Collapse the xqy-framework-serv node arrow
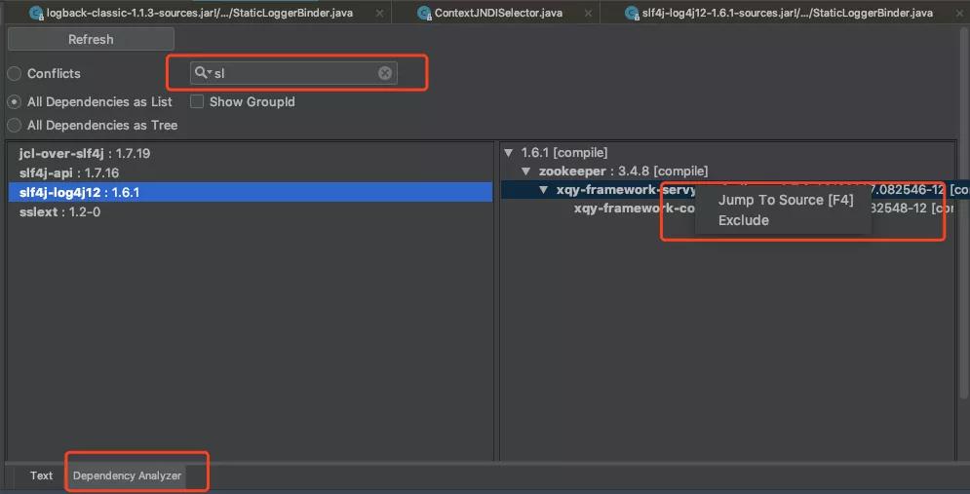This screenshot has width=970, height=494. pos(544,190)
